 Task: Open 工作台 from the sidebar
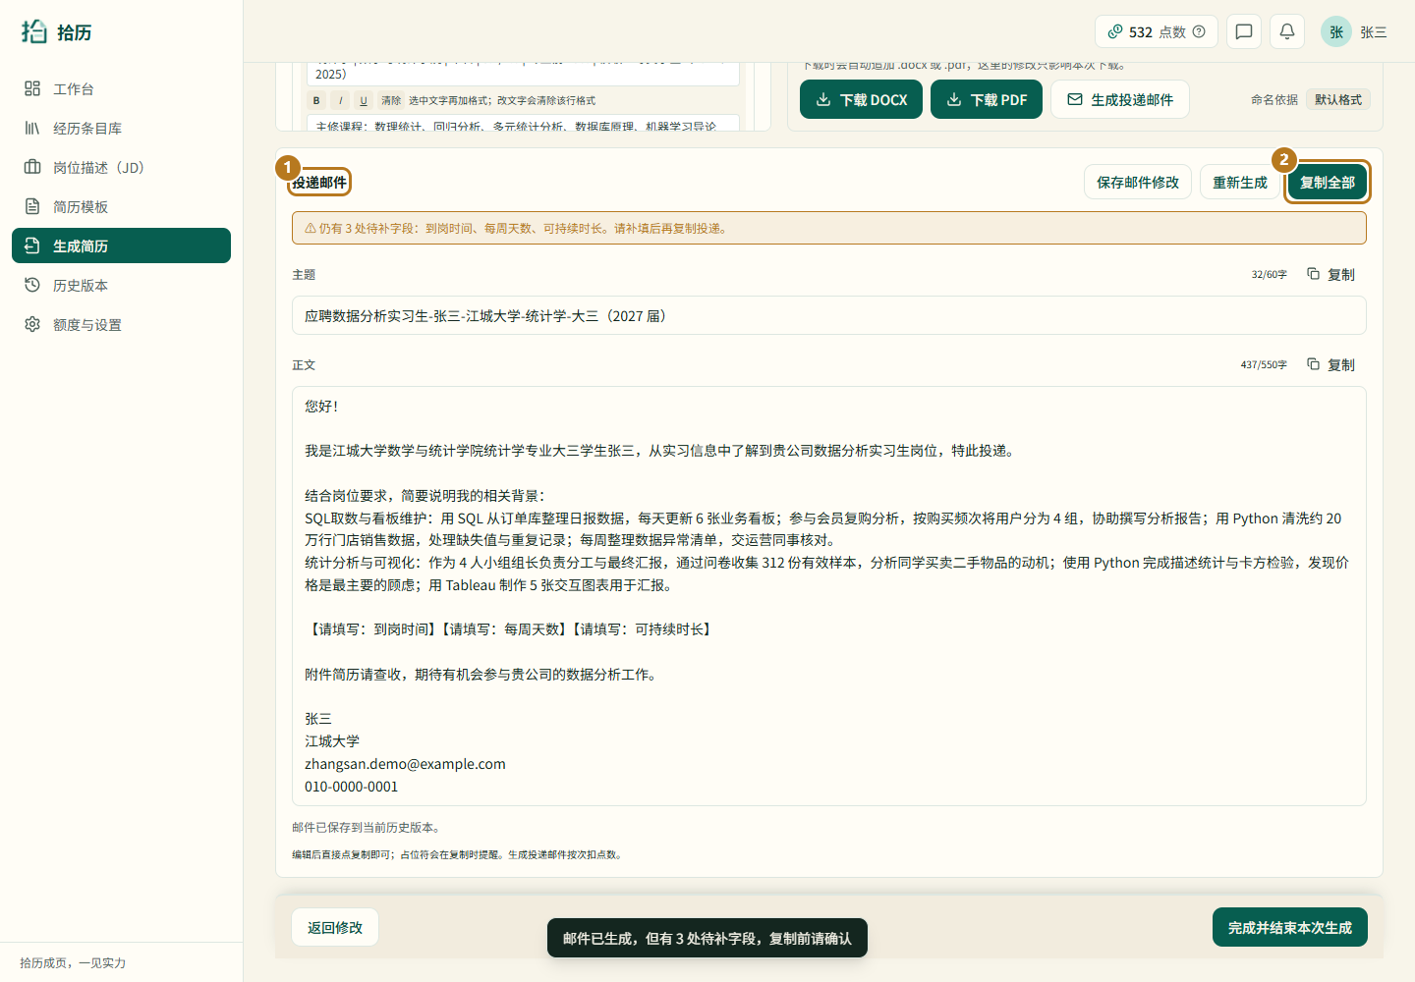click(121, 88)
